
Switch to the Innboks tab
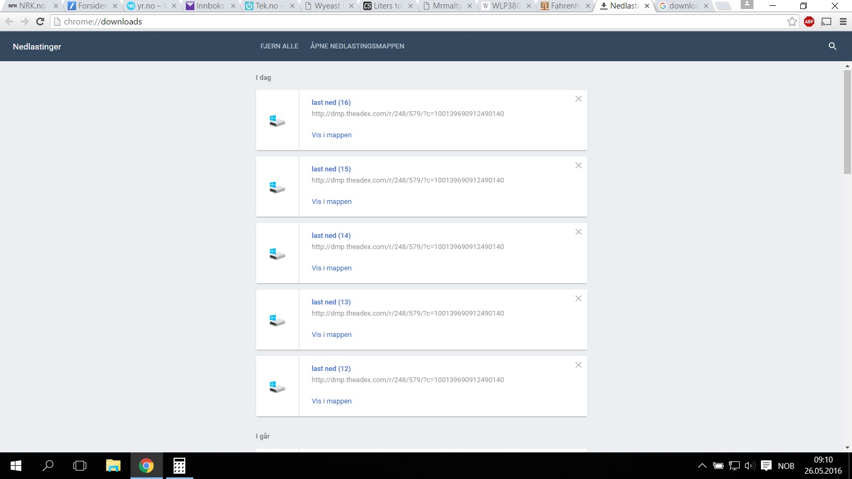coord(209,6)
